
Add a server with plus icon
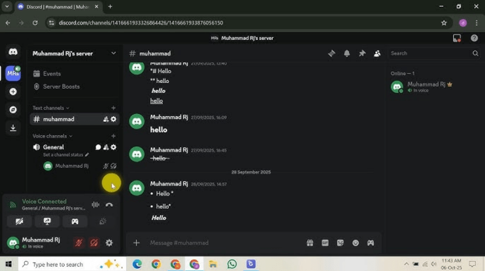pyautogui.click(x=13, y=91)
